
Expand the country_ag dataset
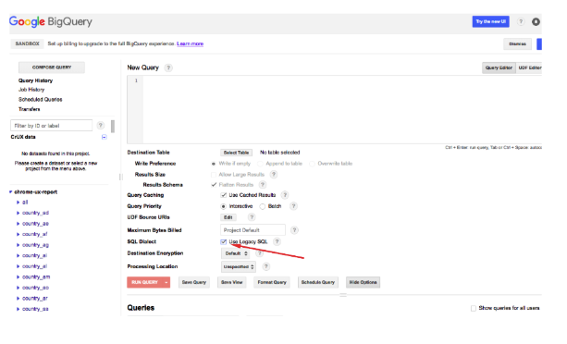tap(18, 245)
